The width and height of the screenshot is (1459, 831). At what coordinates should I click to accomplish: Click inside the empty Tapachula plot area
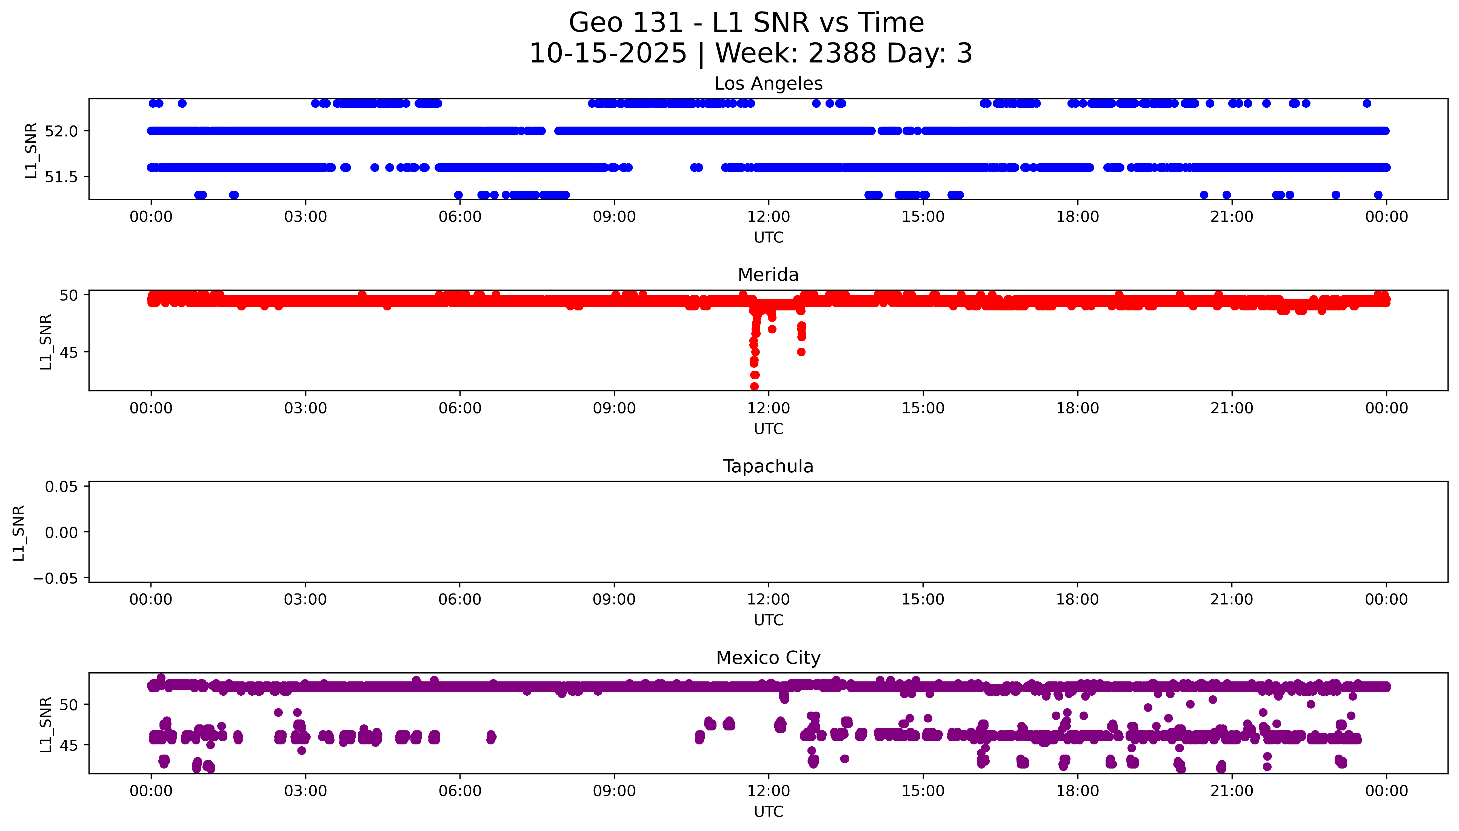tap(768, 532)
